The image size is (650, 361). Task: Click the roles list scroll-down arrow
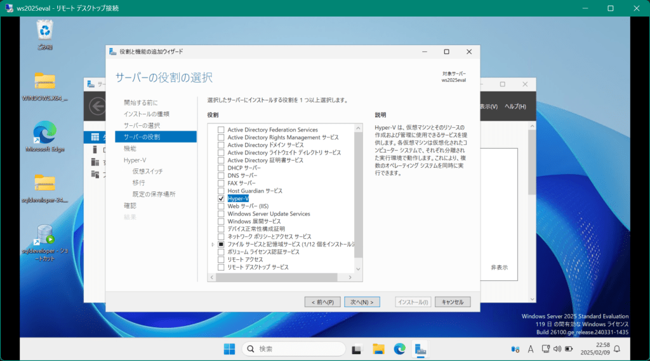358,269
